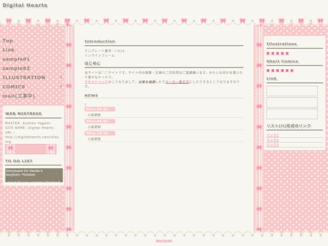Open リンク2 in the sidebar list

pos(273,140)
